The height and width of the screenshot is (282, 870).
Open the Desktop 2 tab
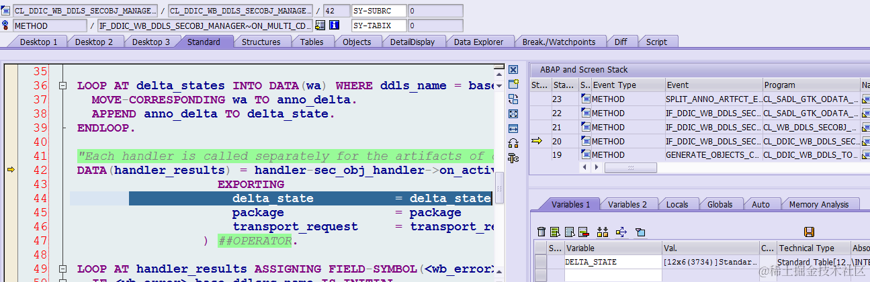pyautogui.click(x=94, y=42)
